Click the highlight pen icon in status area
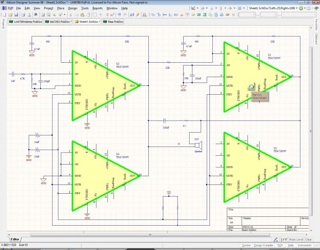Screen dimensions: 320x250 coord(276,239)
